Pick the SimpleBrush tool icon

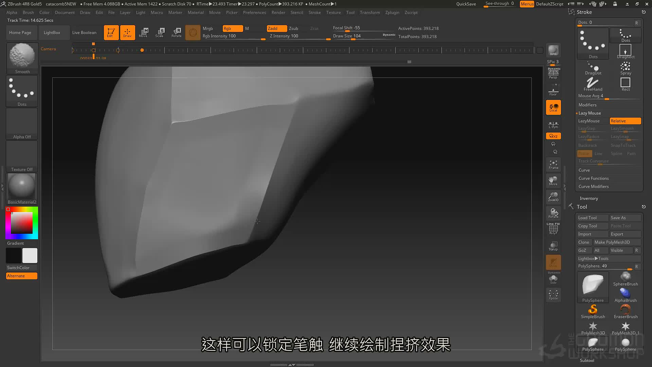(x=593, y=312)
